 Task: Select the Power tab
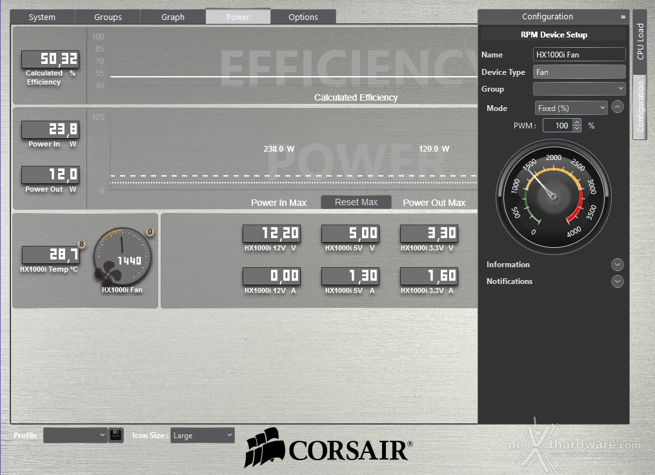pos(238,17)
